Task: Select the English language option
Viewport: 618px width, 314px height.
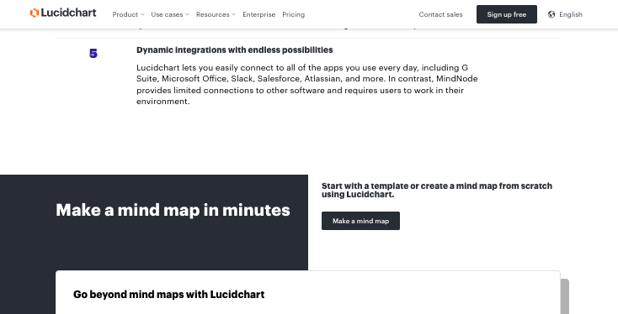Action: click(x=570, y=14)
